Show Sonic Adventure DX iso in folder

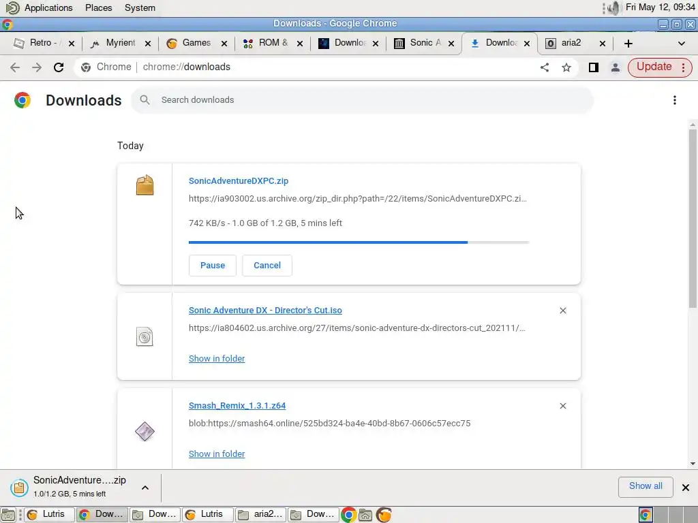pos(217,358)
